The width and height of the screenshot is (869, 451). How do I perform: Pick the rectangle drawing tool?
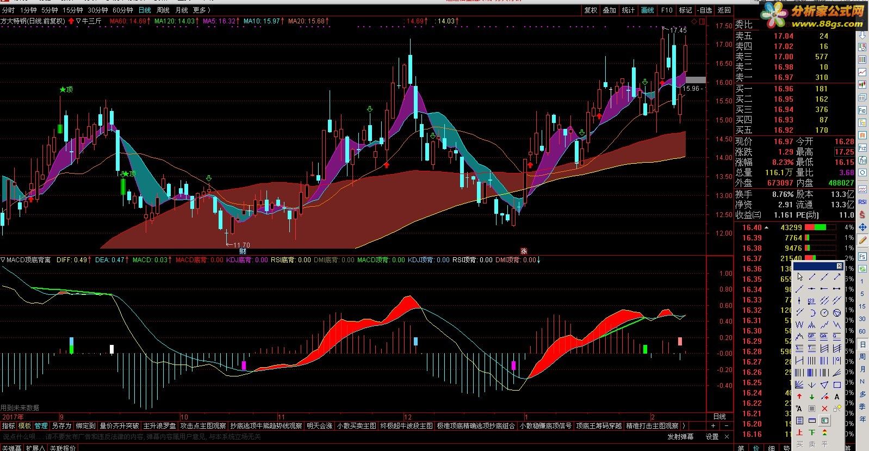(837, 385)
